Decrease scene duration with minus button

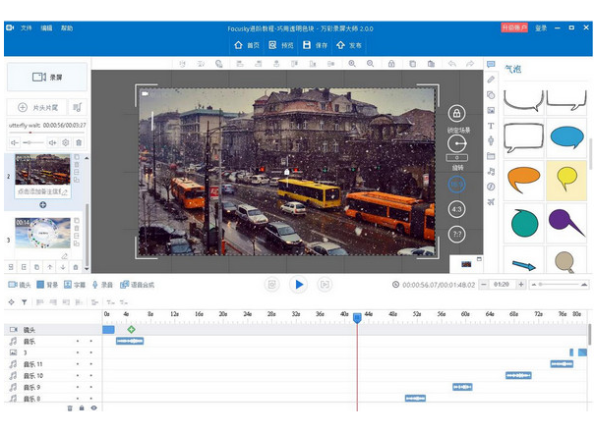pyautogui.click(x=484, y=285)
